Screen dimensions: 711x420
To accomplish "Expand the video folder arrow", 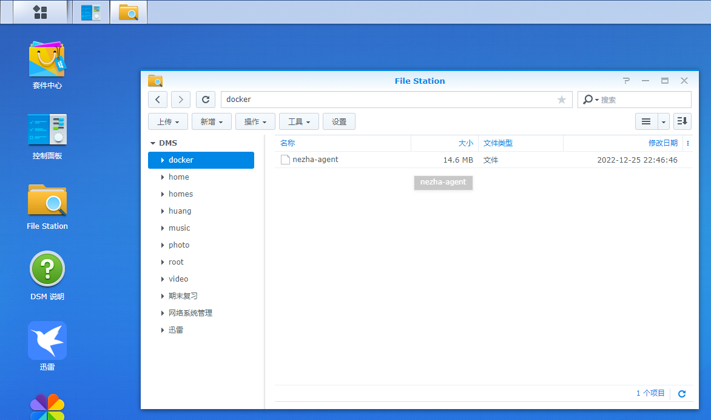I will point(163,279).
